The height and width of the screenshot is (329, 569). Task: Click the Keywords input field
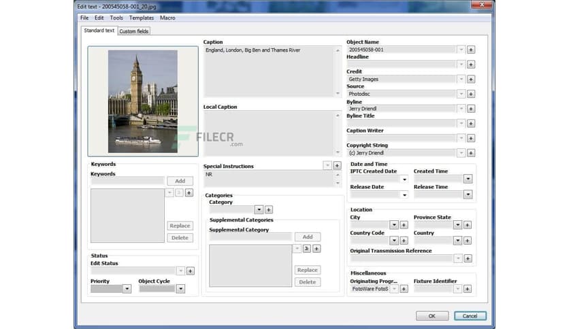tap(128, 181)
